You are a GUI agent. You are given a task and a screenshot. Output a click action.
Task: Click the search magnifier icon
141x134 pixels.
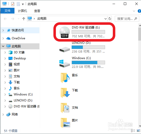point(136,19)
